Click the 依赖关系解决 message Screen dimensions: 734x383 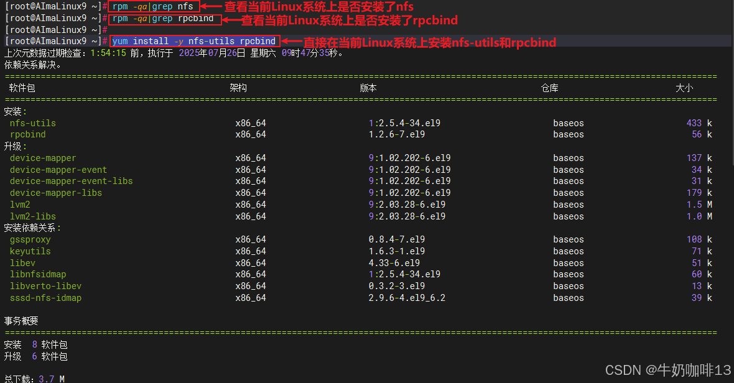coord(33,65)
